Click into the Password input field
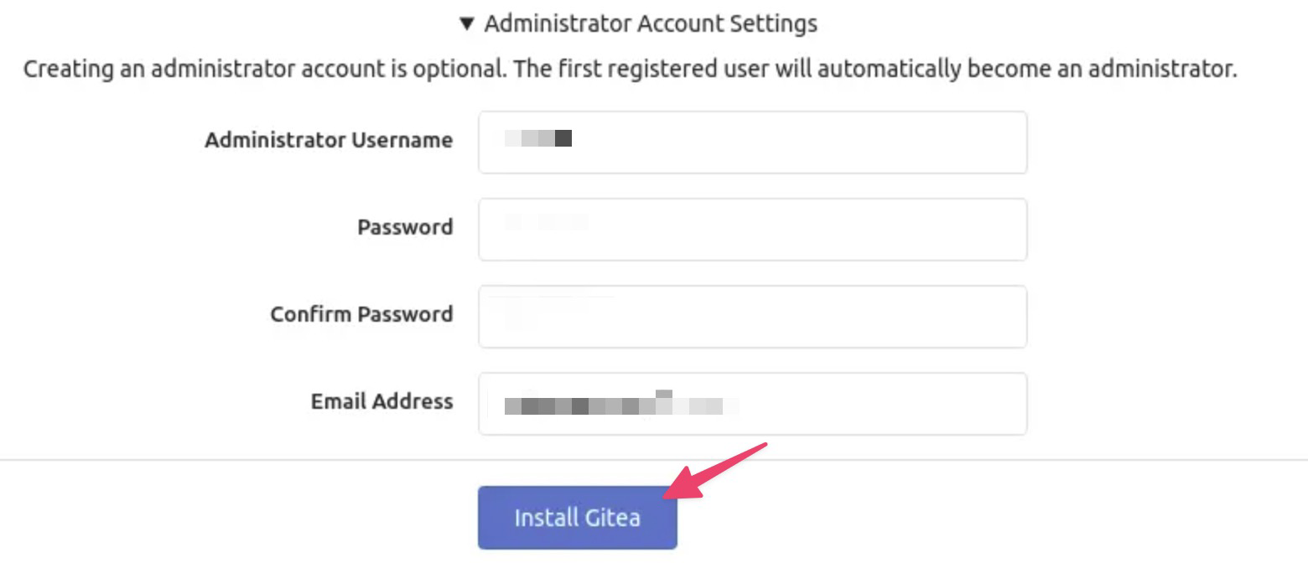The image size is (1308, 563). [x=752, y=230]
